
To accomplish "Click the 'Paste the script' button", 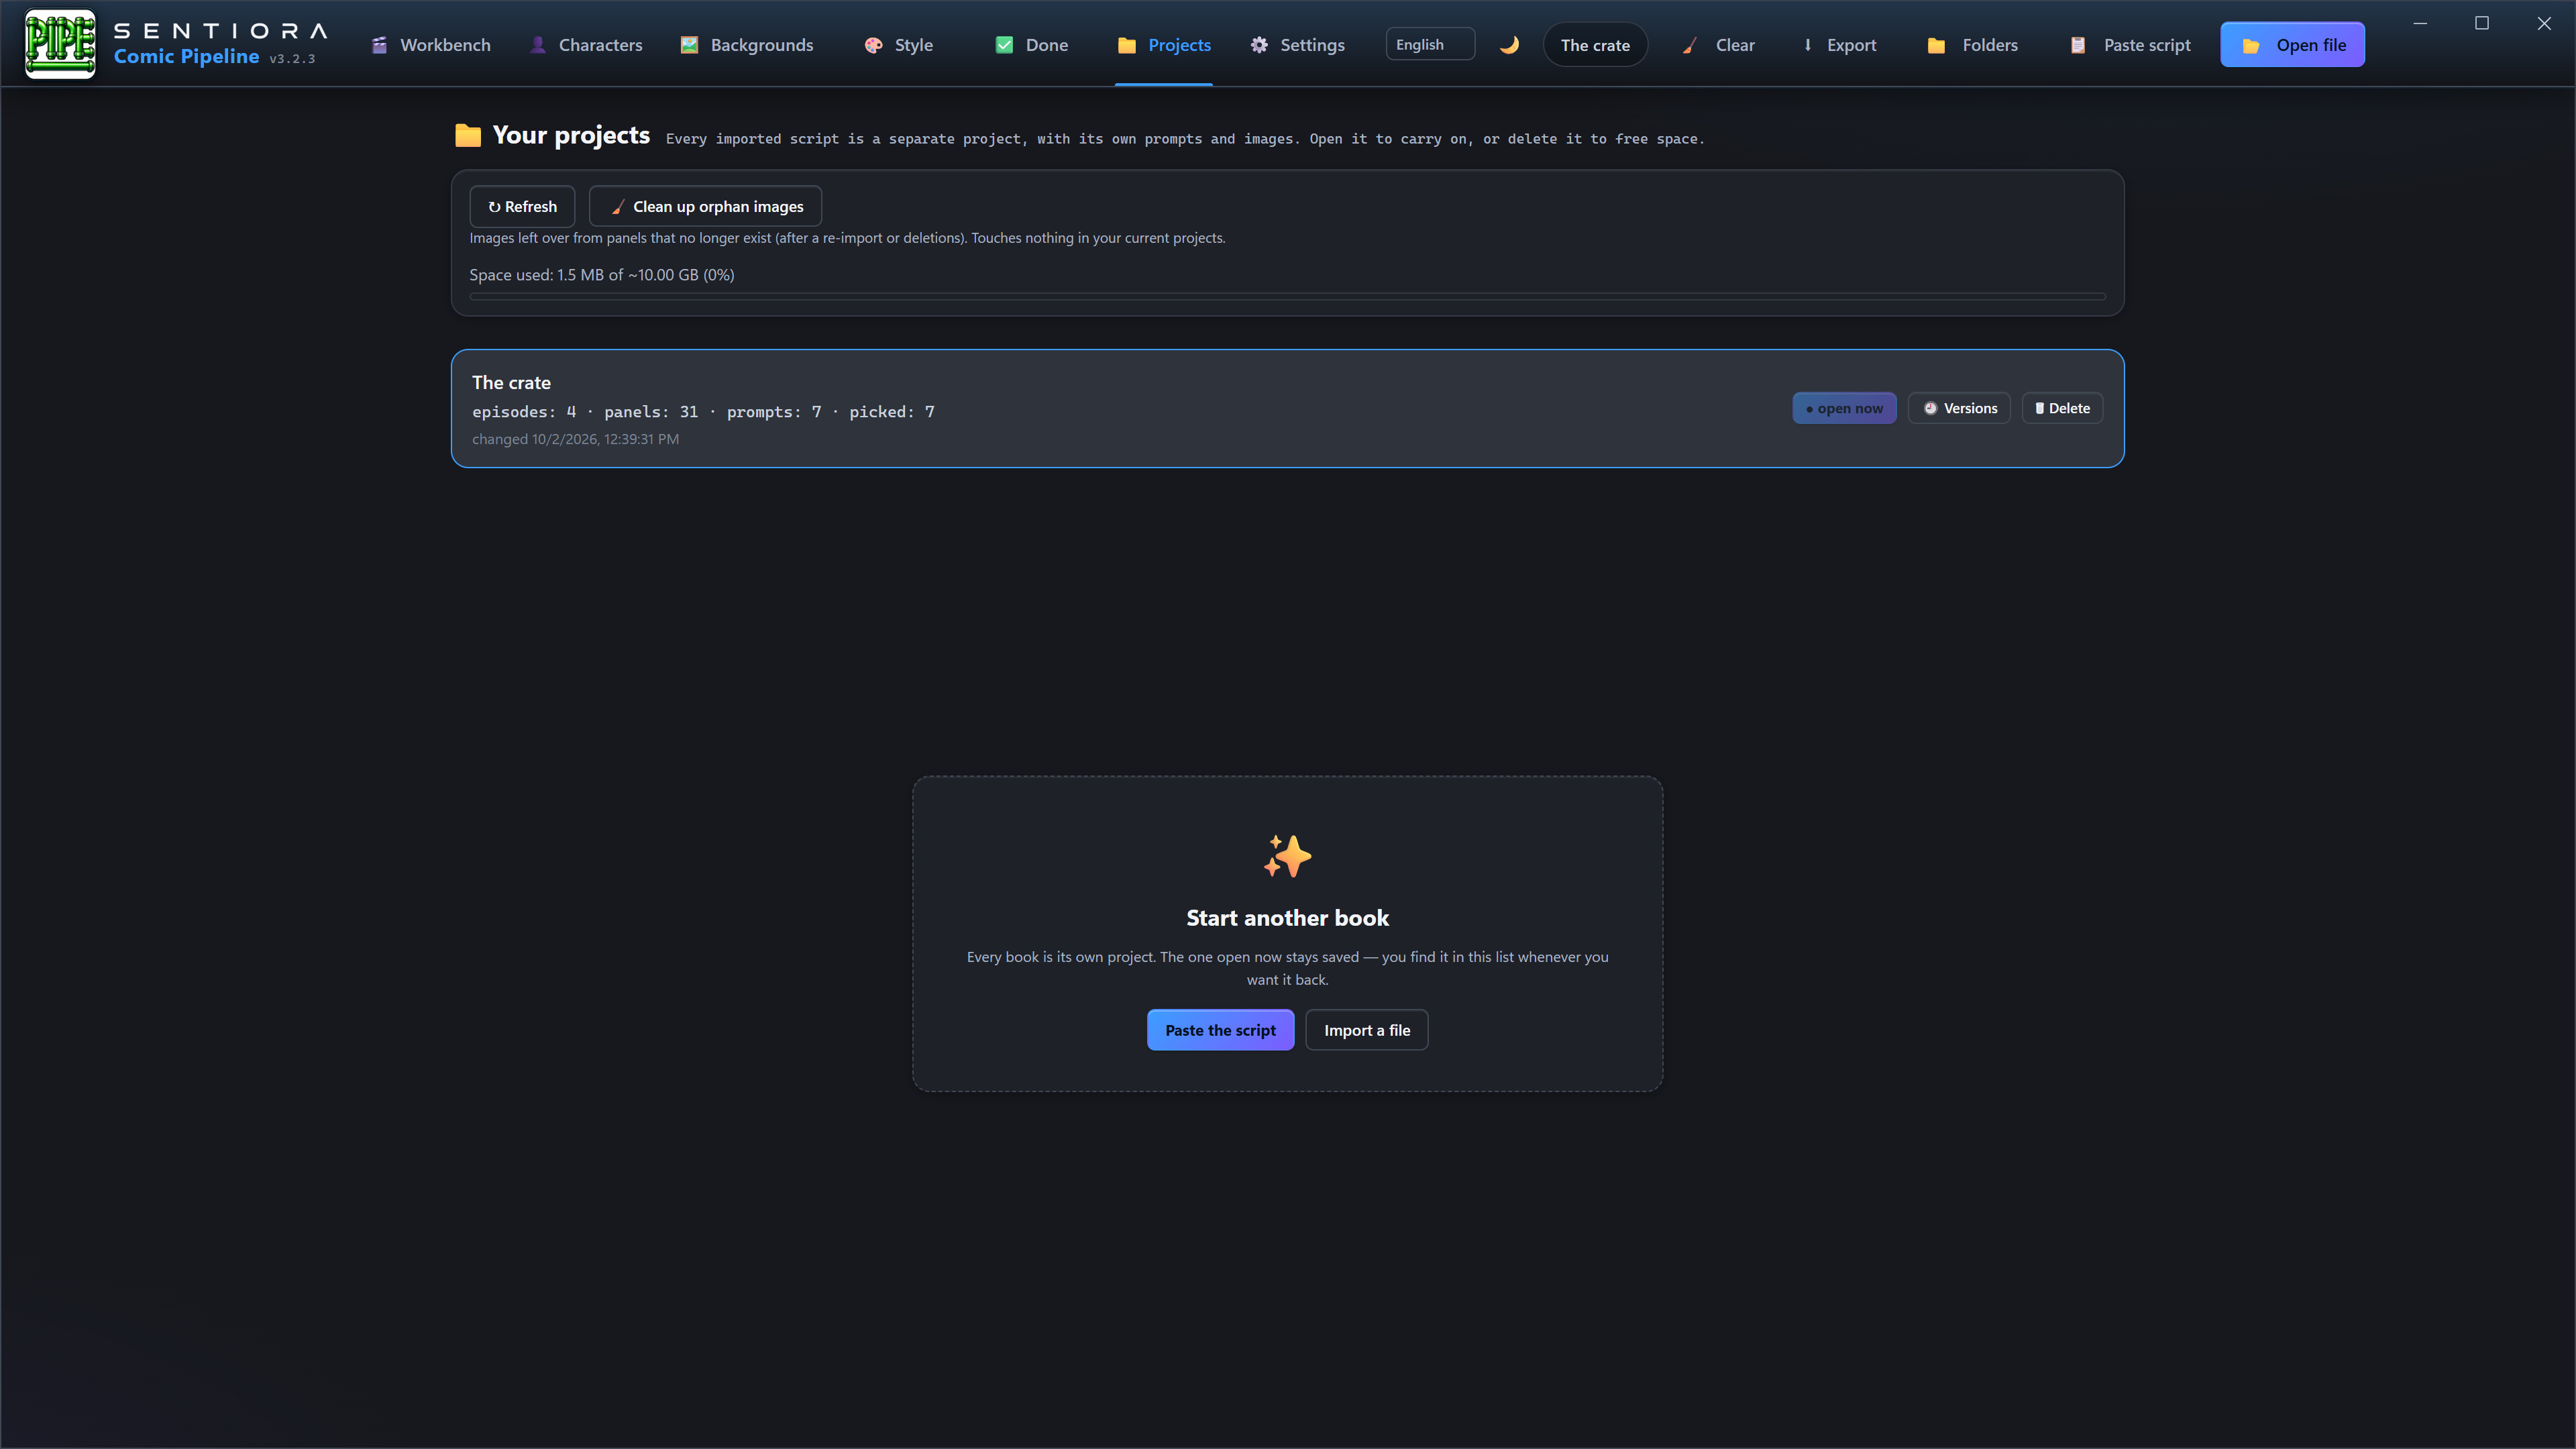I will (x=1220, y=1030).
